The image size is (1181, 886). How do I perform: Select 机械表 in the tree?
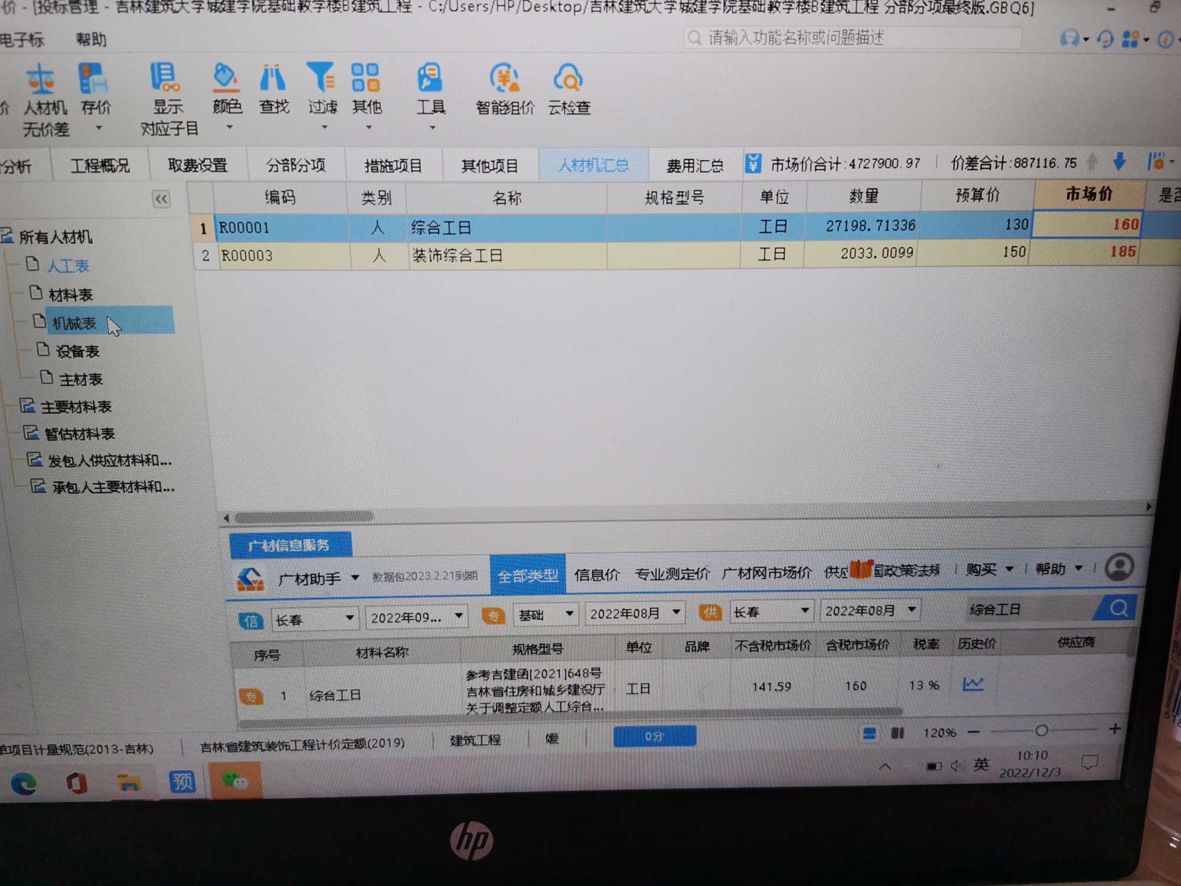(74, 323)
